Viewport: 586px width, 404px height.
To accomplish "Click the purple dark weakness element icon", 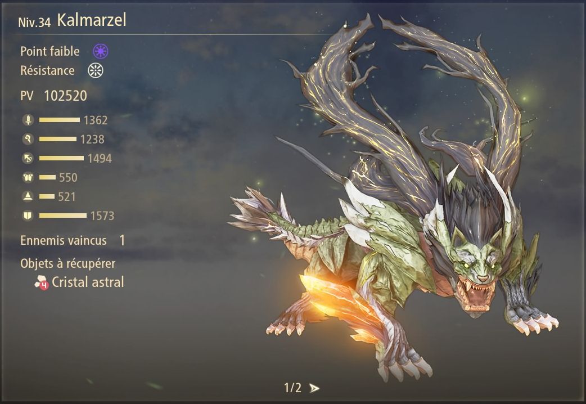I will (x=101, y=51).
